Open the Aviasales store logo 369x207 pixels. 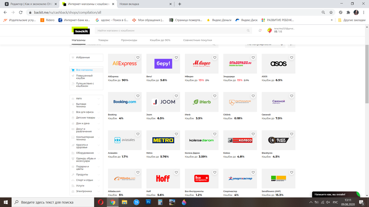[x=125, y=140]
